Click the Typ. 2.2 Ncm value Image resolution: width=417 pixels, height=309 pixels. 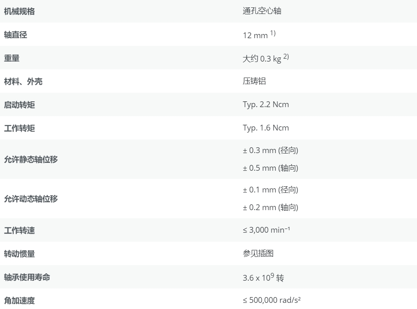266,105
